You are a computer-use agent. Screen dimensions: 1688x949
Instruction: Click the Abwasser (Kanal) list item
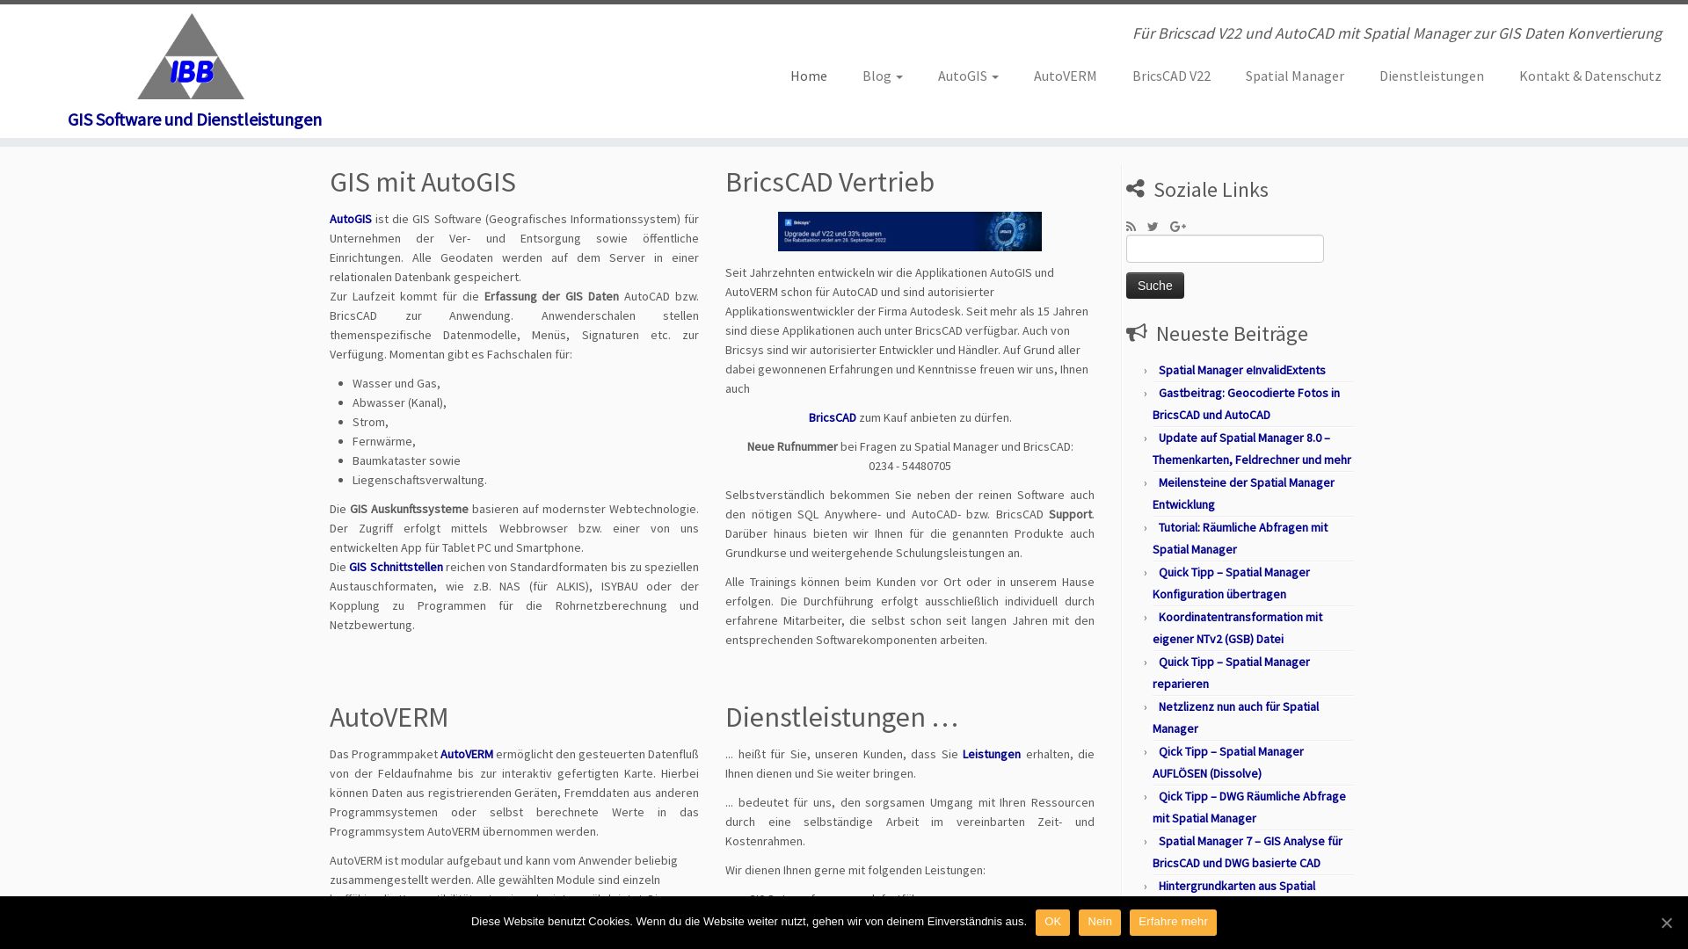(399, 402)
